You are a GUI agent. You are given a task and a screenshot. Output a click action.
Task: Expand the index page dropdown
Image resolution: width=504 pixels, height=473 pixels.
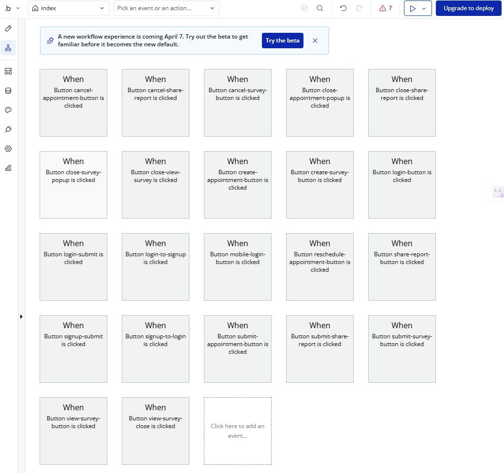pyautogui.click(x=69, y=8)
